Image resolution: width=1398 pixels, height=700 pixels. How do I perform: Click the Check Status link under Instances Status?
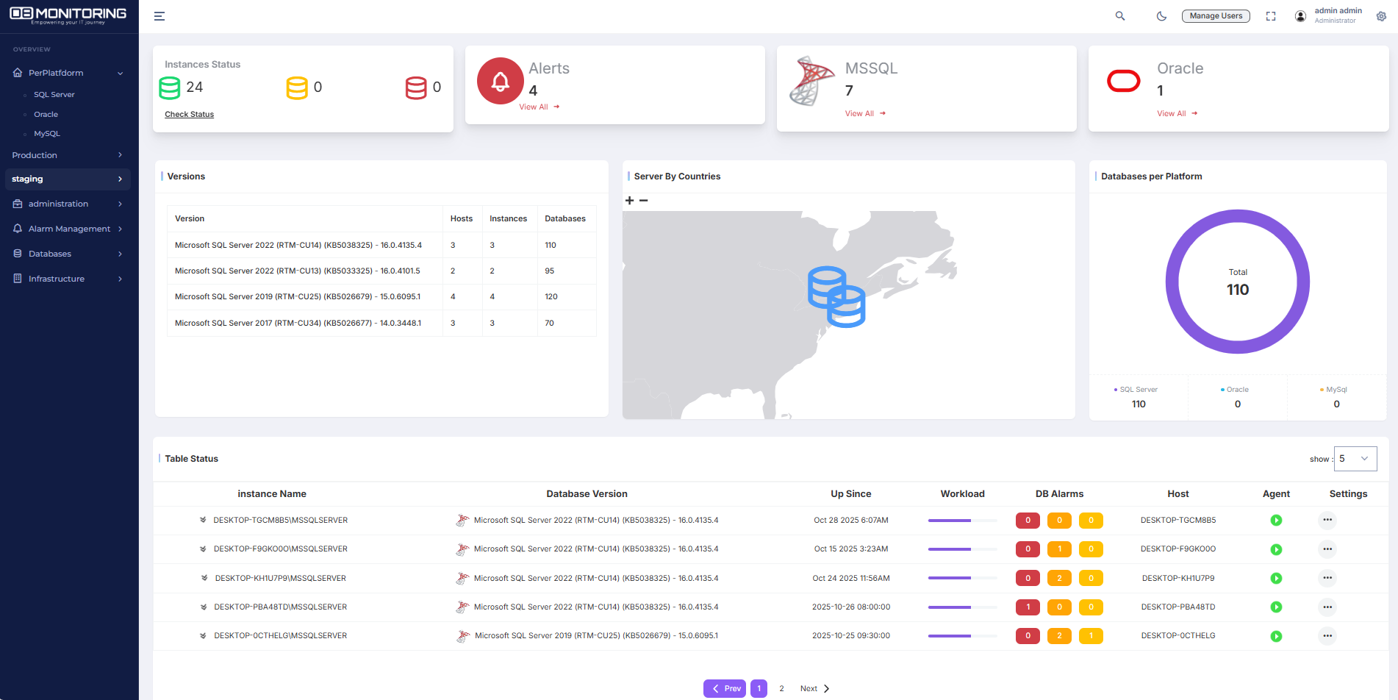(189, 114)
